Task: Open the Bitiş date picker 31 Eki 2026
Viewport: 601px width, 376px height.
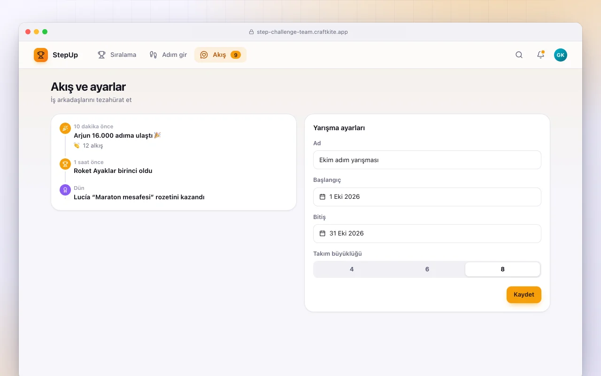Action: pyautogui.click(x=427, y=234)
